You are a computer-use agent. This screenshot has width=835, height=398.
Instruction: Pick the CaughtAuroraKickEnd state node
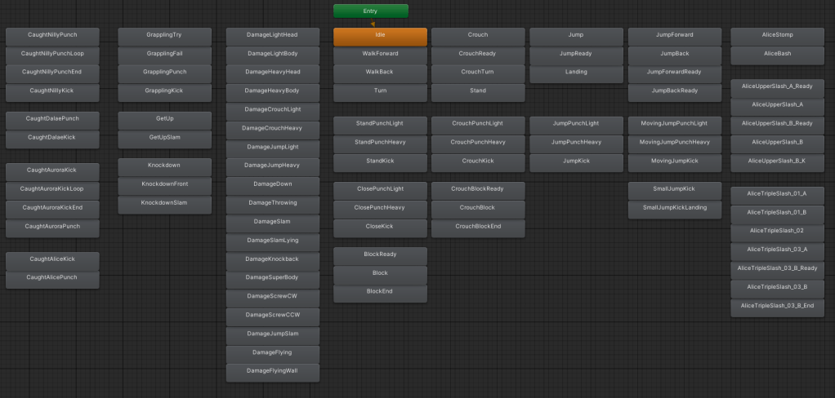coord(52,208)
